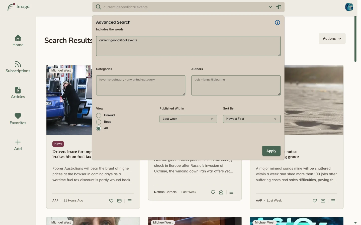Click the Search Results heading

coord(68,40)
